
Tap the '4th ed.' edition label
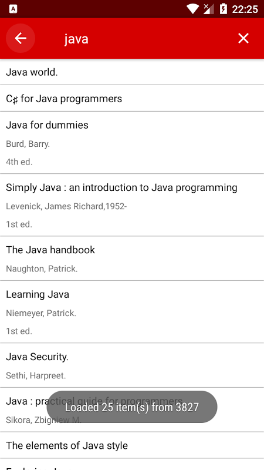click(x=19, y=162)
